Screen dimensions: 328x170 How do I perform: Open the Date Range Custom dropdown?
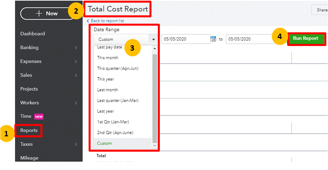(125, 39)
